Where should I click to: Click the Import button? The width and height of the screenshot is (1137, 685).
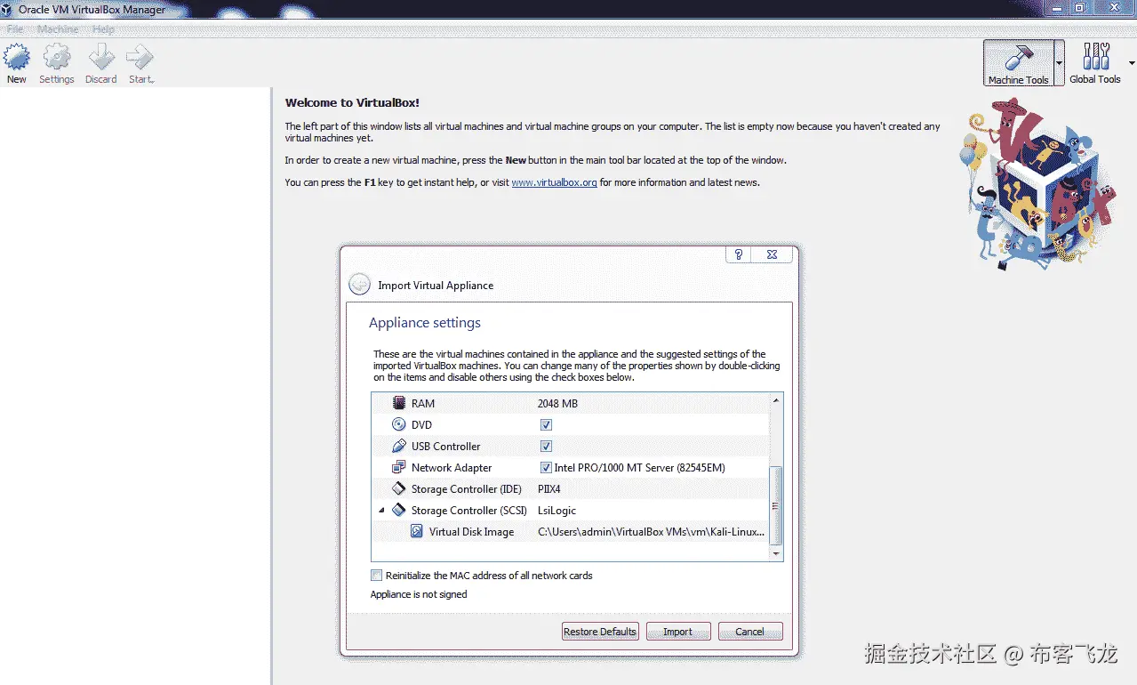pyautogui.click(x=677, y=632)
